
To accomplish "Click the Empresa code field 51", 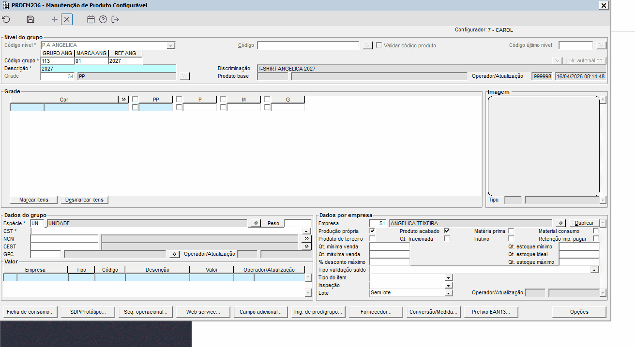I will click(378, 223).
